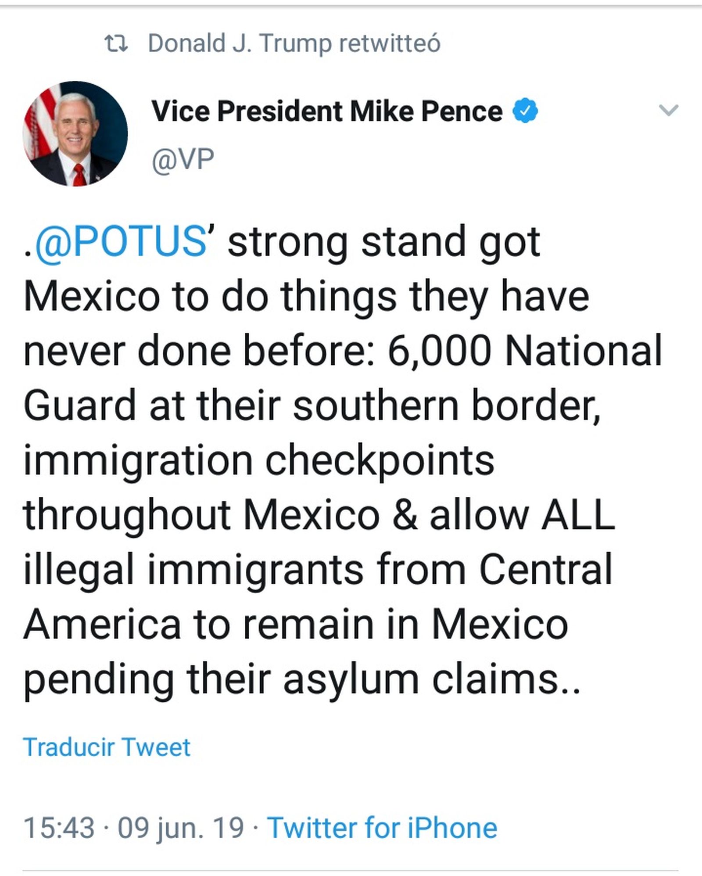Click the Donald J. Trump retwitteó label
This screenshot has height=876, width=702.
click(293, 42)
